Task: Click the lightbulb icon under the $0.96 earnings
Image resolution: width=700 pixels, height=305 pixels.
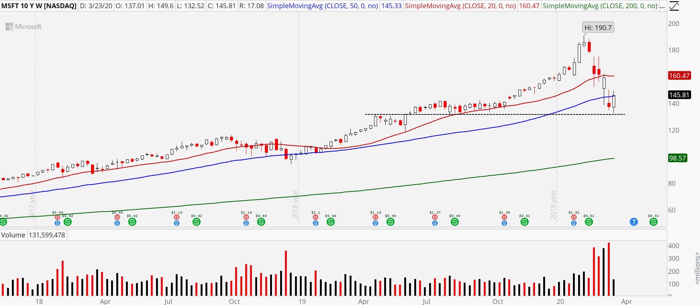Action: click(x=57, y=223)
